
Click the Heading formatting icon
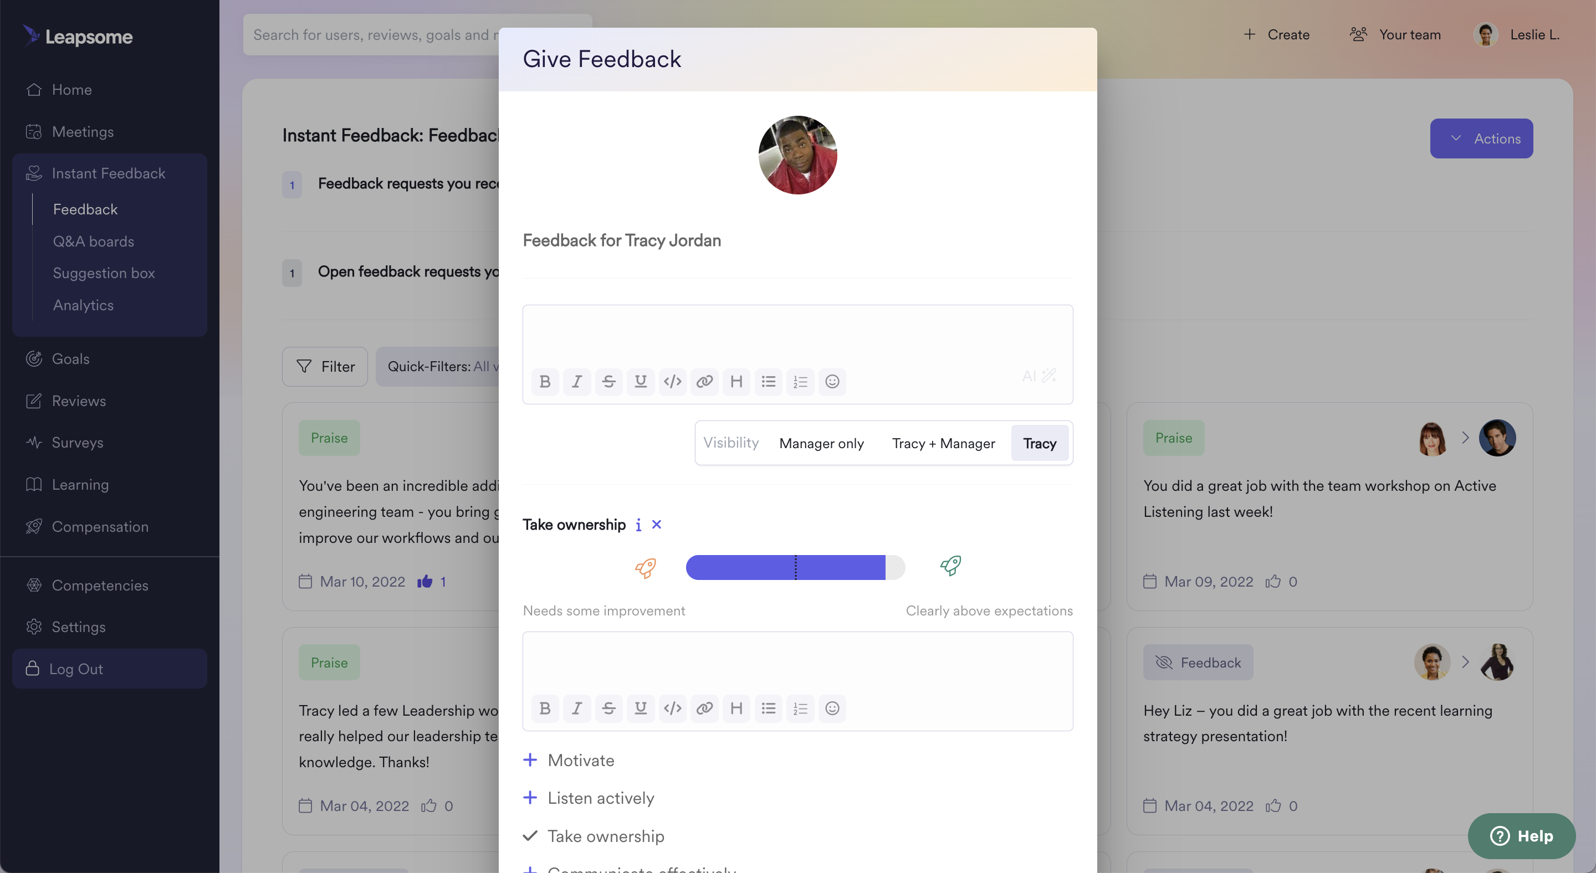tap(735, 382)
